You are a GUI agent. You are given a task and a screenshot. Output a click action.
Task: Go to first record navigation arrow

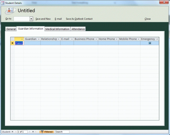[13, 132]
